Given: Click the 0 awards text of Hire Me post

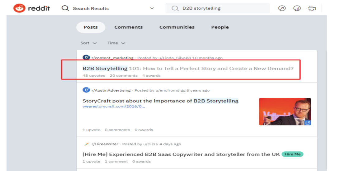Looking at the screenshot, I should point(141,161).
